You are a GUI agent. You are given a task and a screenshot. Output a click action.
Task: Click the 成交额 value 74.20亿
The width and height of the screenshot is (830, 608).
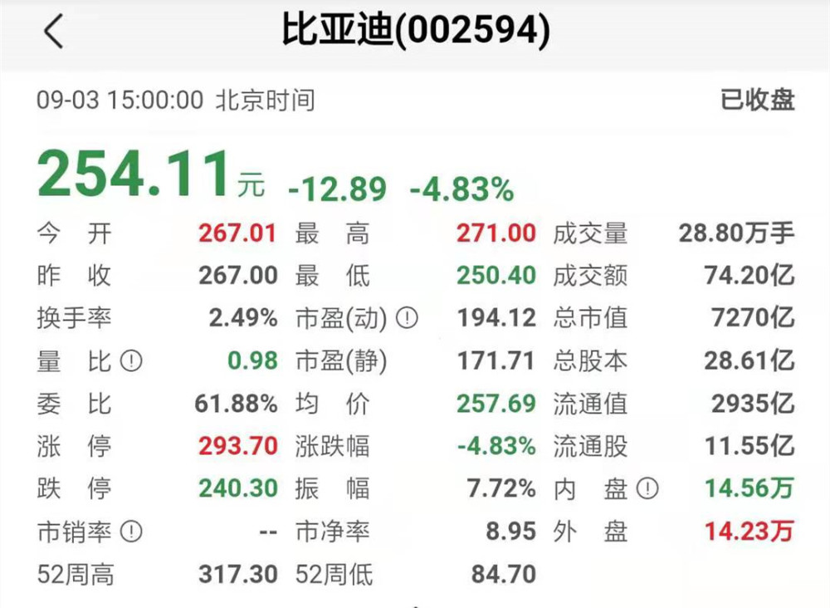[x=749, y=276]
